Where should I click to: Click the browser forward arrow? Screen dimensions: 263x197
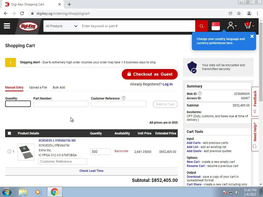14,13
